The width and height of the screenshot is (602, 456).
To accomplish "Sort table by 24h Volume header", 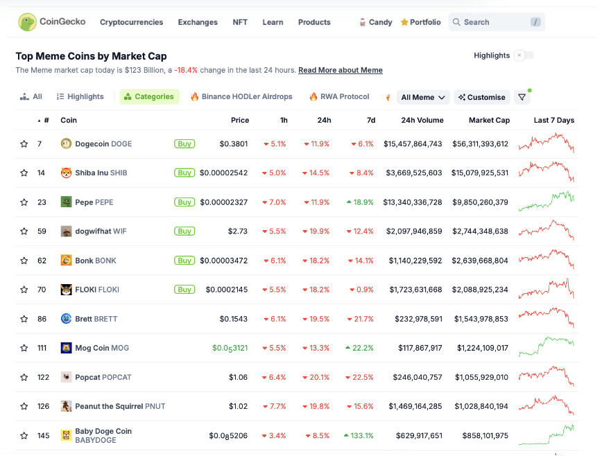I will [422, 120].
